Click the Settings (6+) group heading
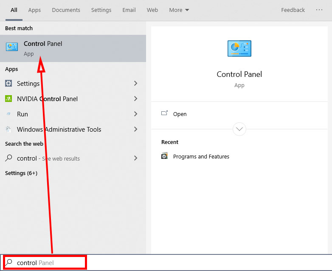 pyautogui.click(x=21, y=173)
